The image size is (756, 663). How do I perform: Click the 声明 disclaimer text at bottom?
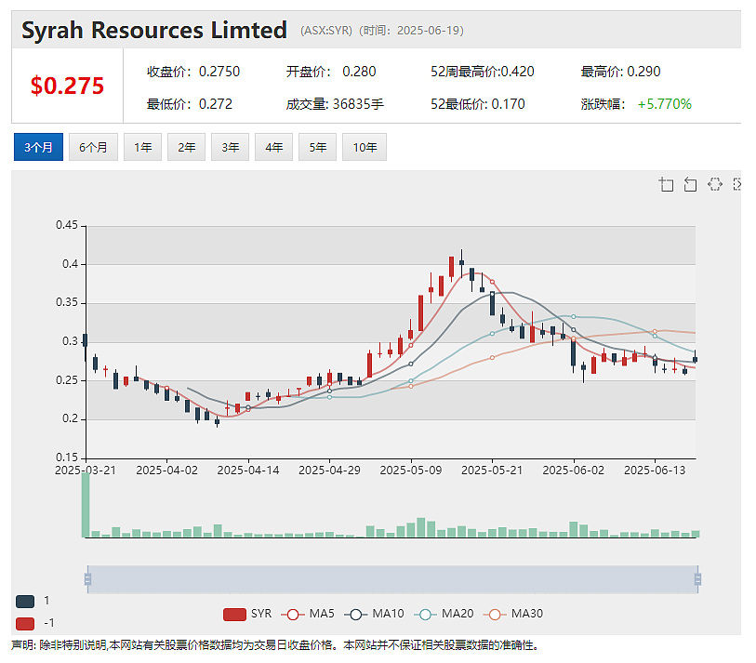tap(275, 645)
